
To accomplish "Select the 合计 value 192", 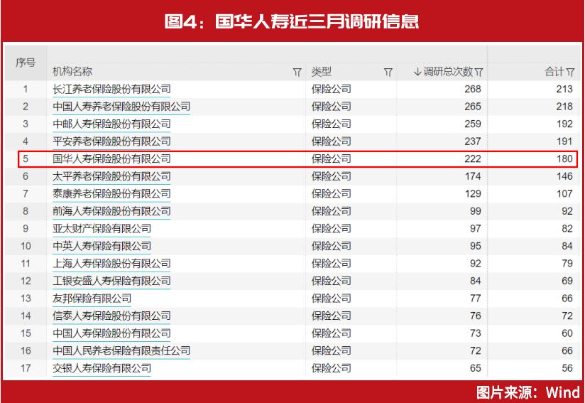I will tap(564, 124).
